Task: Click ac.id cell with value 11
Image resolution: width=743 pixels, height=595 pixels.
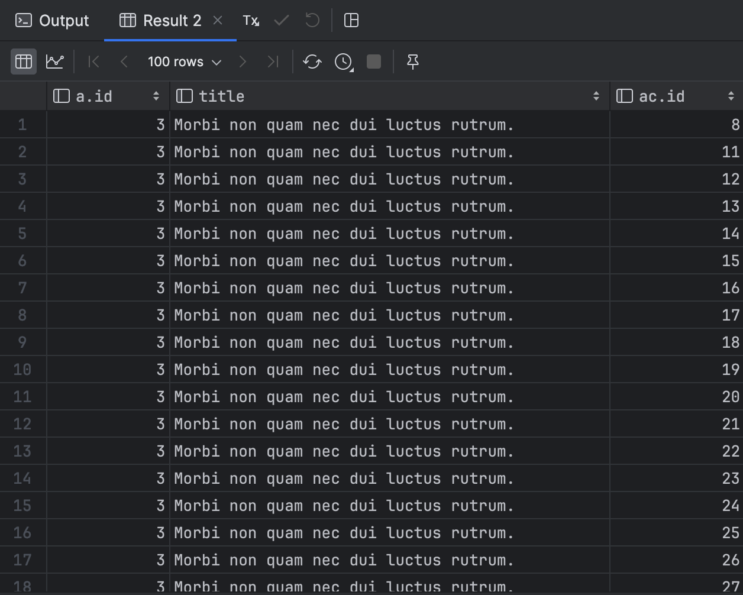Action: [x=677, y=152]
